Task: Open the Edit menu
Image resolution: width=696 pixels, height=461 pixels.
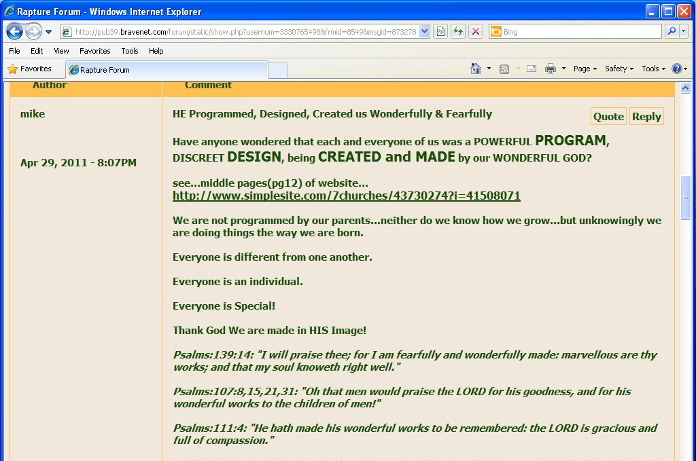Action: coord(37,51)
